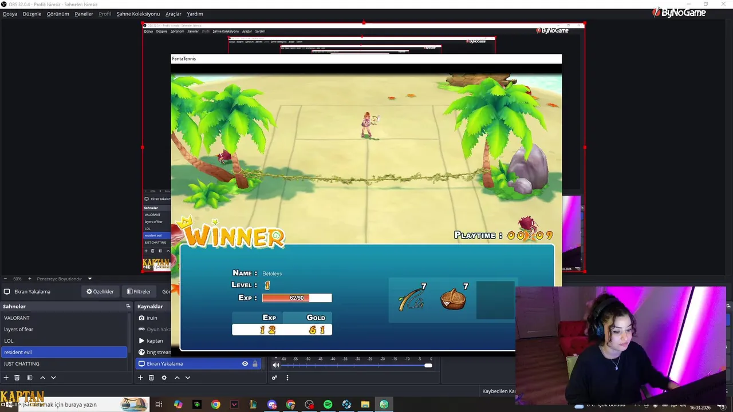
Task: Move selected source down
Action: point(187,378)
